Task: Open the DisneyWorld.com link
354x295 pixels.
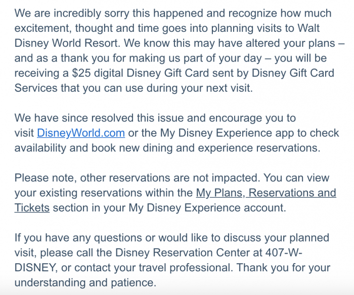Action: coord(81,134)
